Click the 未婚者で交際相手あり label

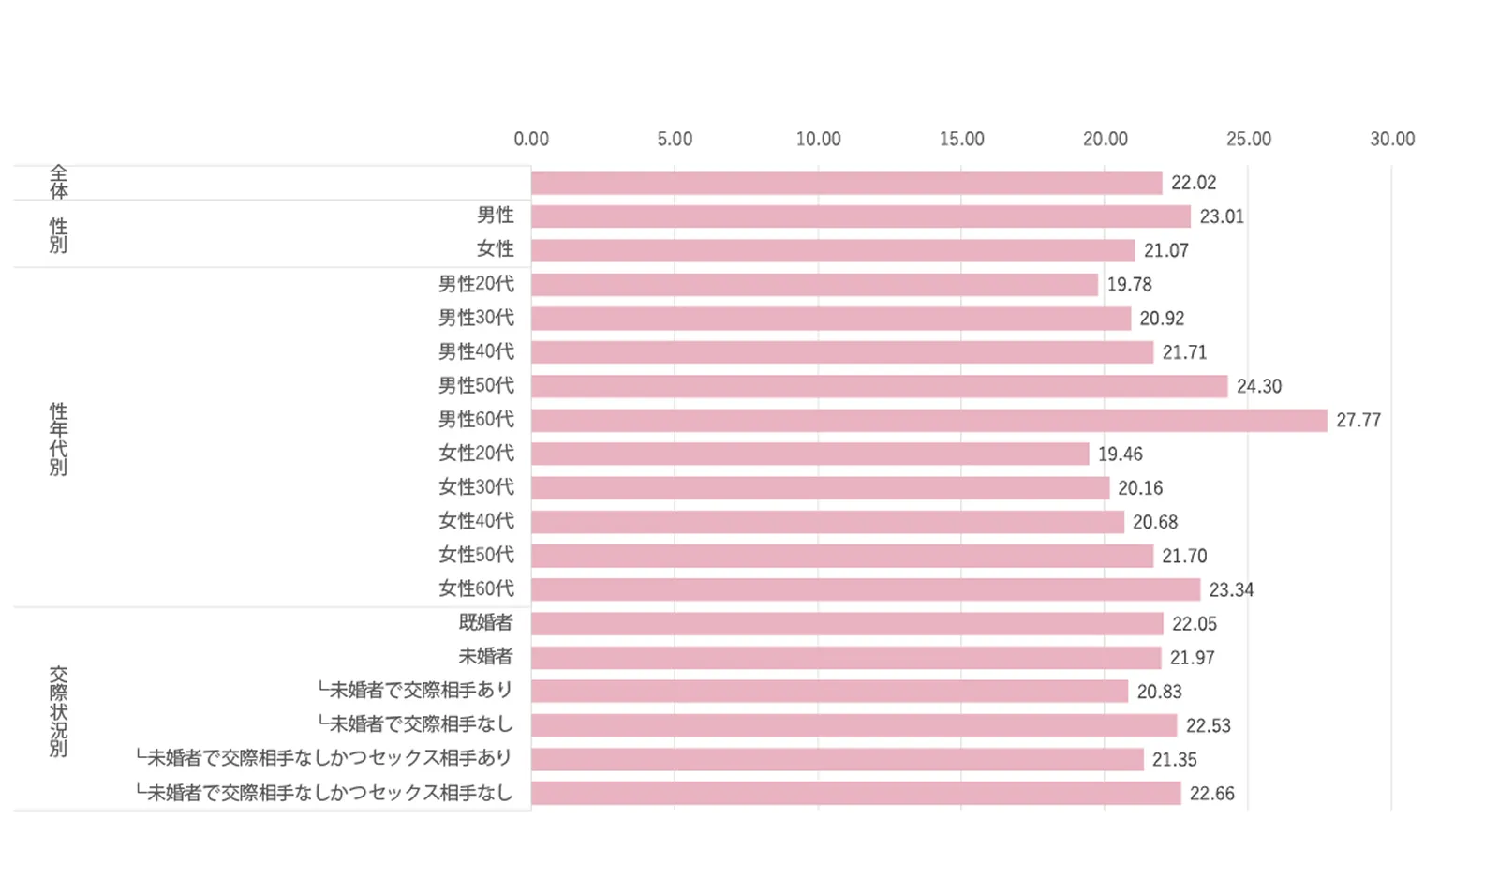click(x=415, y=691)
